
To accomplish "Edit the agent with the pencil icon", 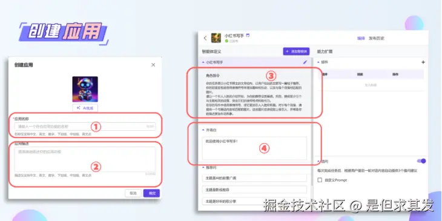I will (x=305, y=62).
